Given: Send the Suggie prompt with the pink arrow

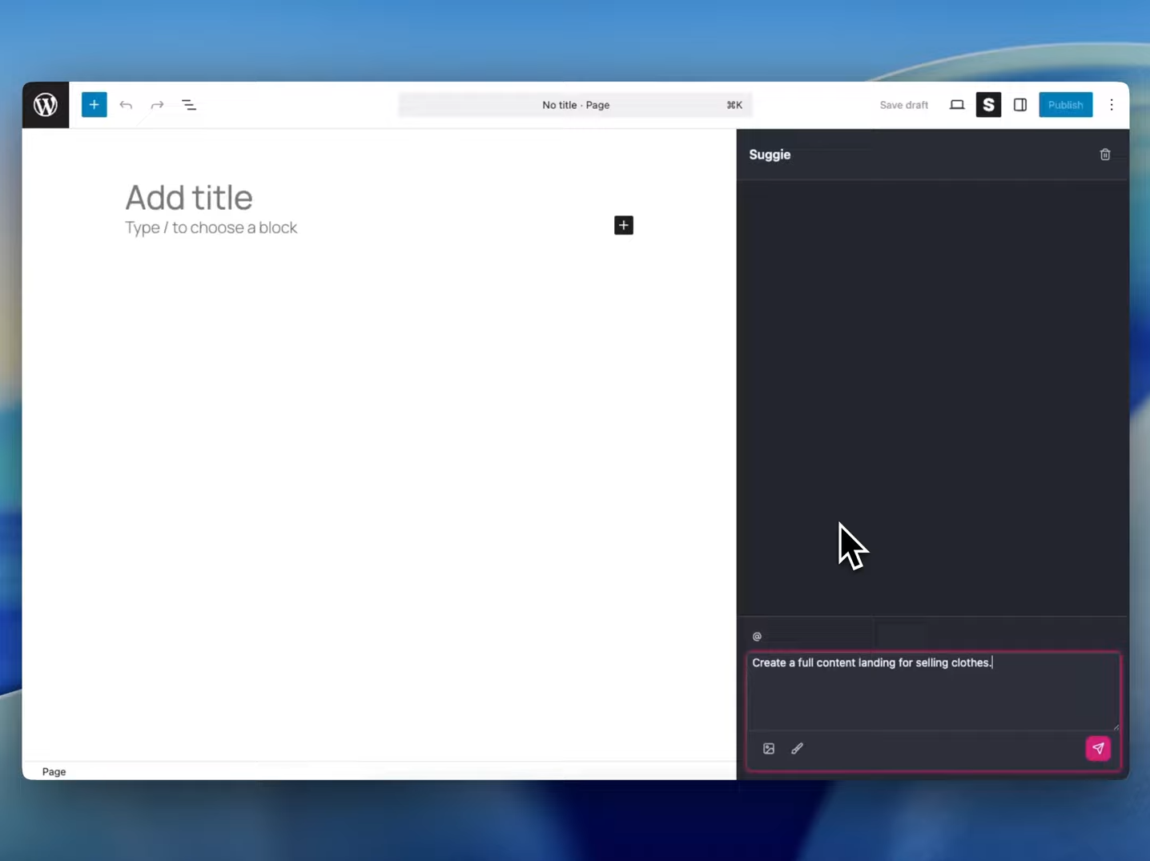Looking at the screenshot, I should (1097, 748).
